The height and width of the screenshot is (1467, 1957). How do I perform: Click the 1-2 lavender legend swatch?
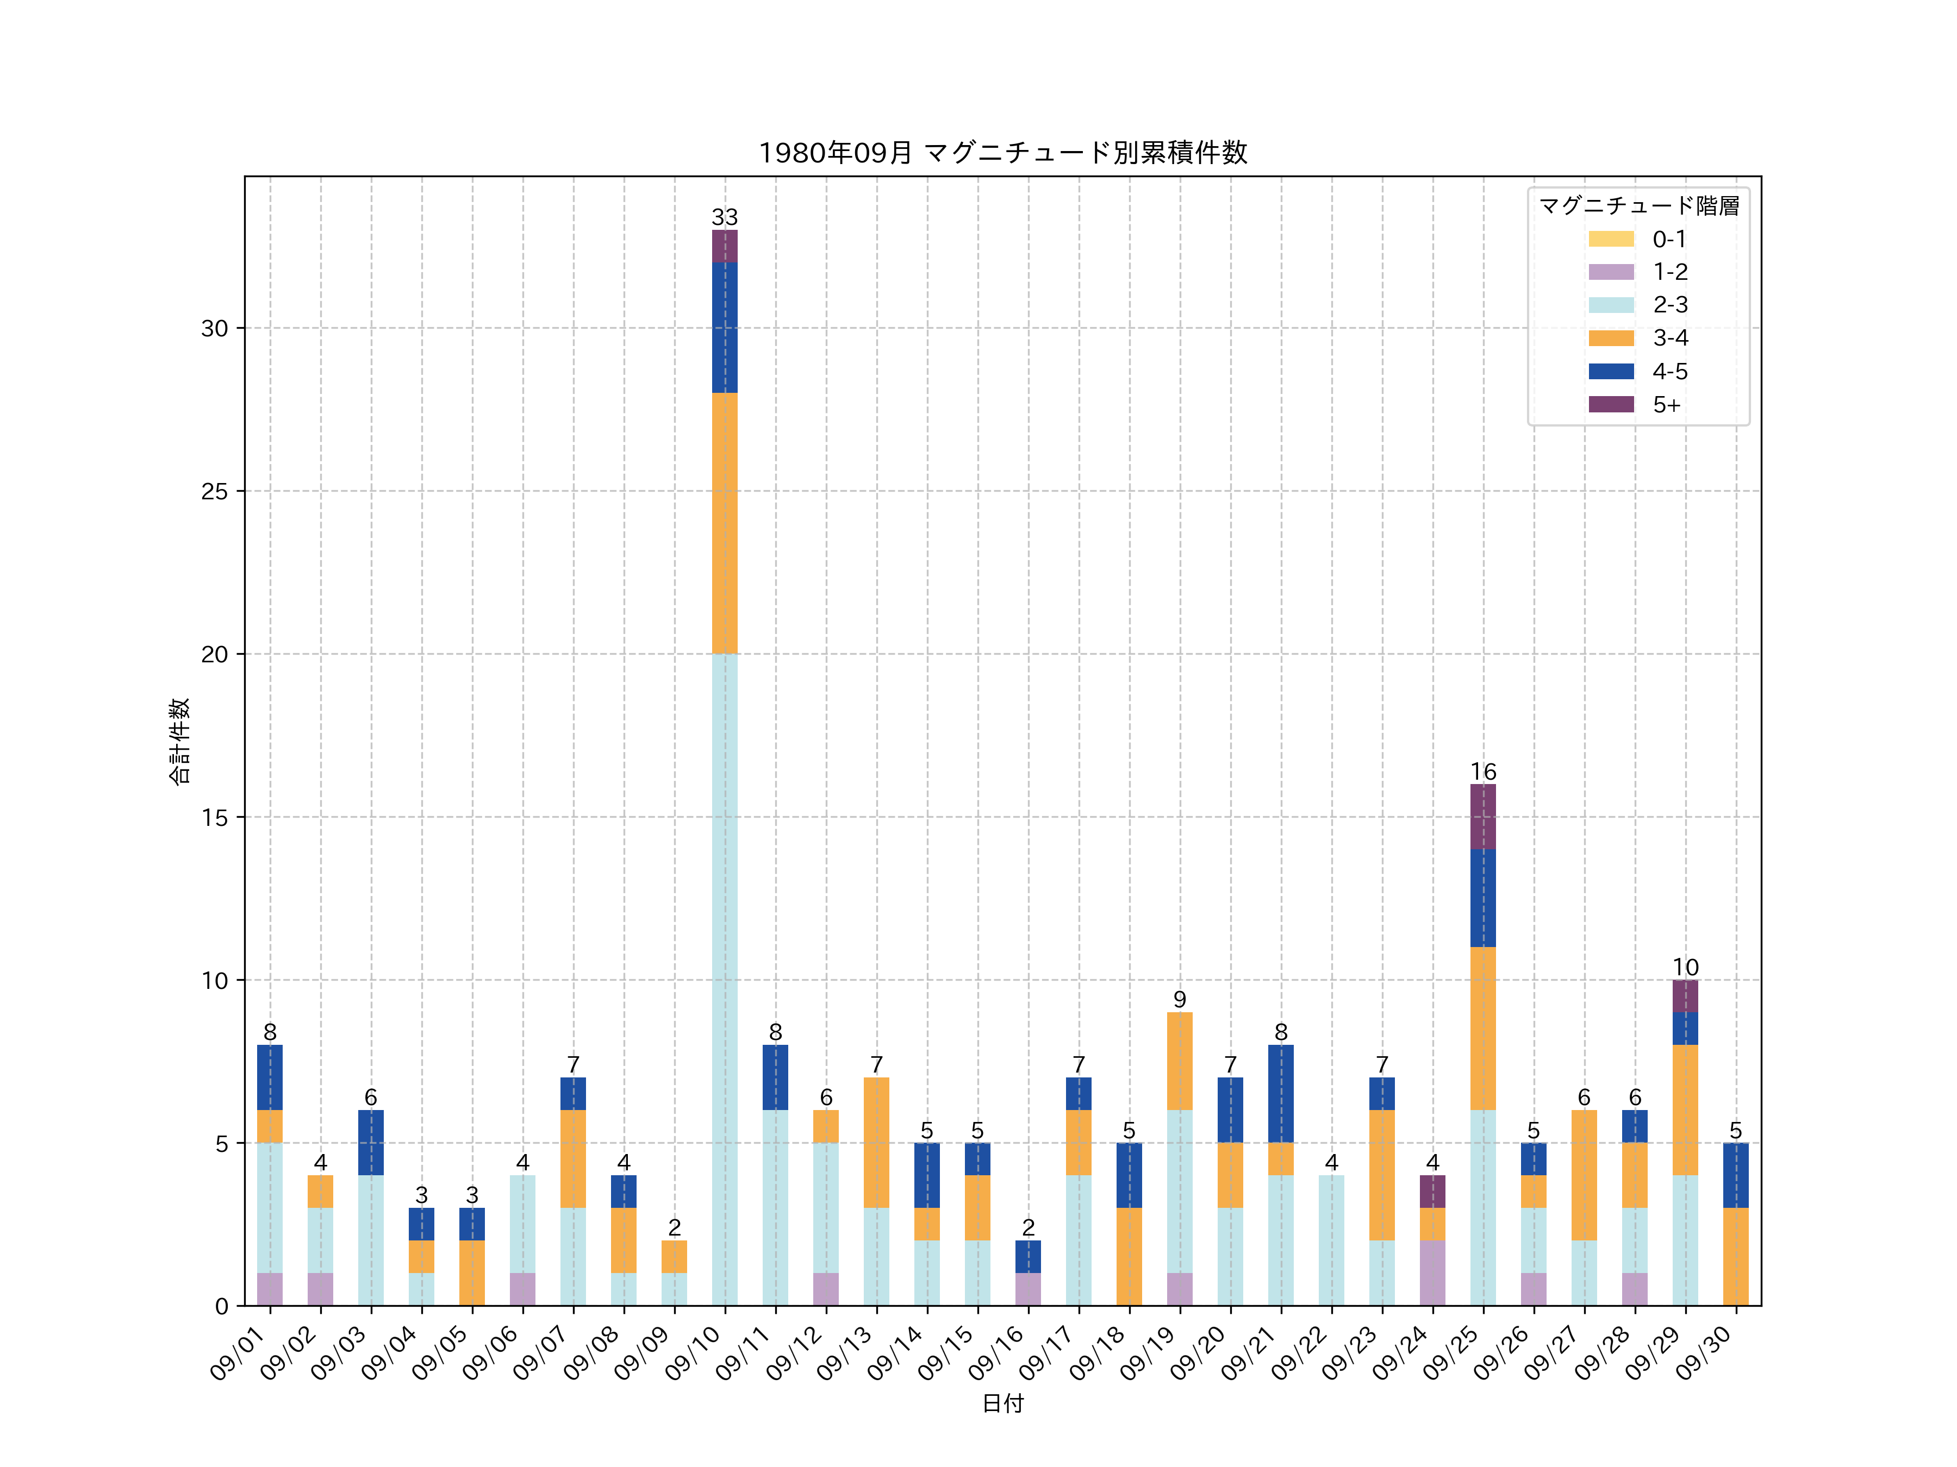[1610, 272]
